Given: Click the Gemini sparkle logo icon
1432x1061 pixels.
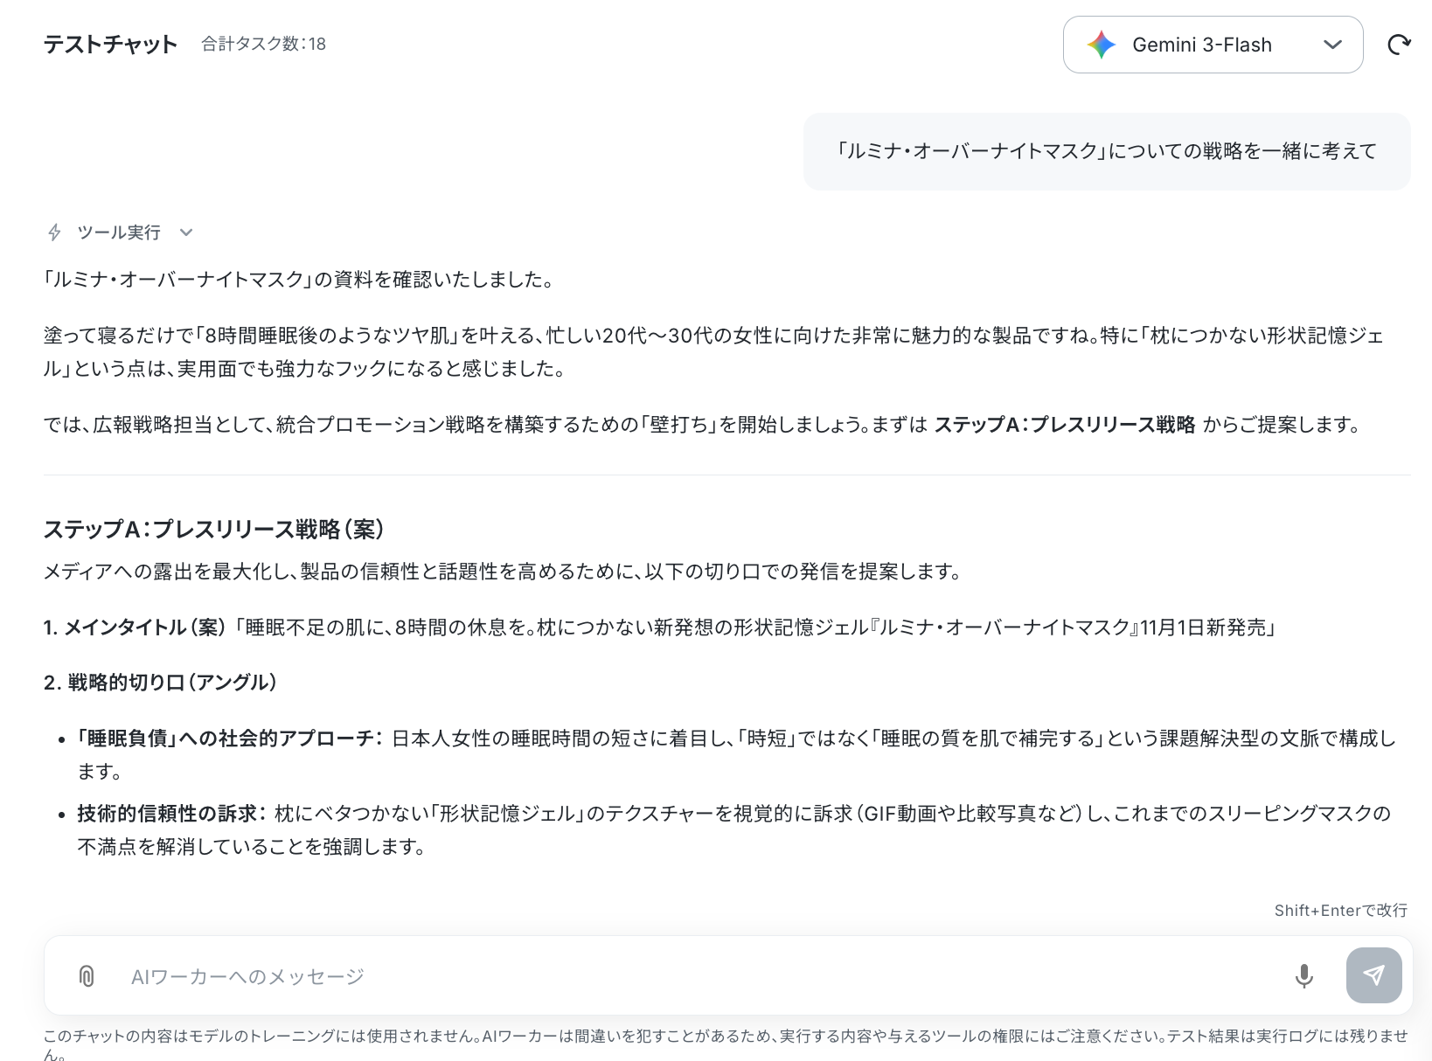Looking at the screenshot, I should [x=1102, y=45].
